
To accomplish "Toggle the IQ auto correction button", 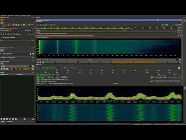I will (10, 30).
